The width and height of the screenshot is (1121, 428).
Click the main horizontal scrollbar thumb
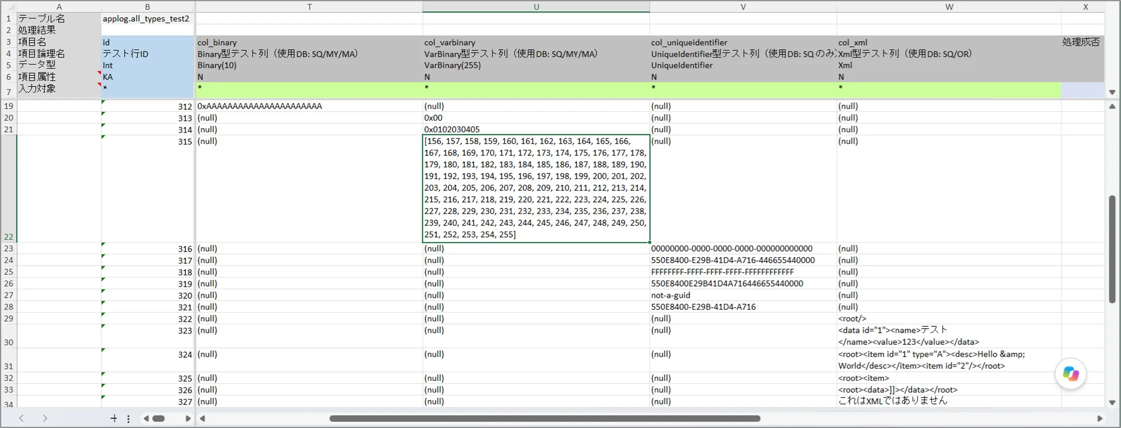tap(544, 418)
